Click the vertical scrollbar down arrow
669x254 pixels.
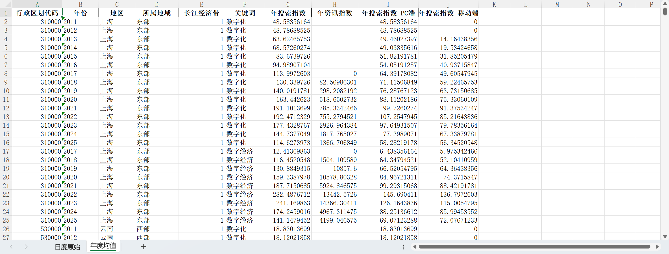(665, 236)
